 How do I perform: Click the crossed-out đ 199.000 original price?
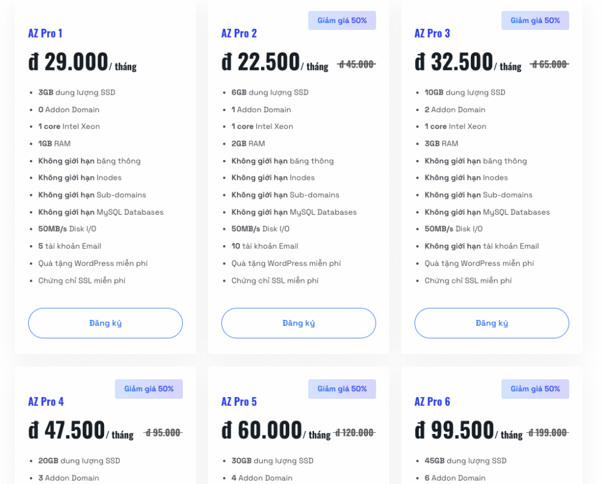[x=547, y=433]
